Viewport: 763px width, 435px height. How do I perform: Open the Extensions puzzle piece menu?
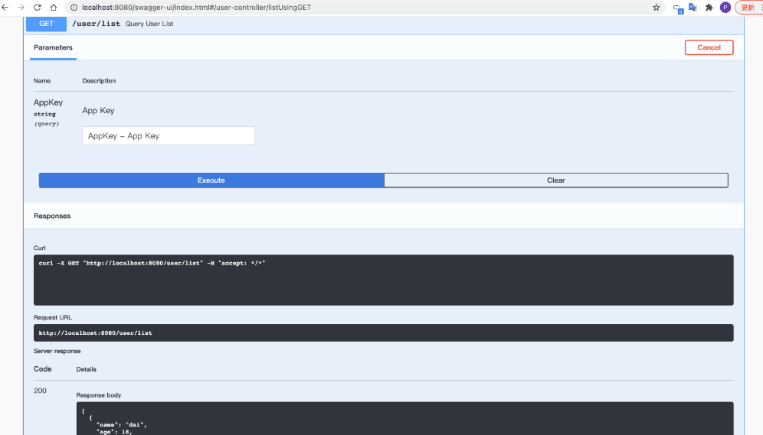709,7
